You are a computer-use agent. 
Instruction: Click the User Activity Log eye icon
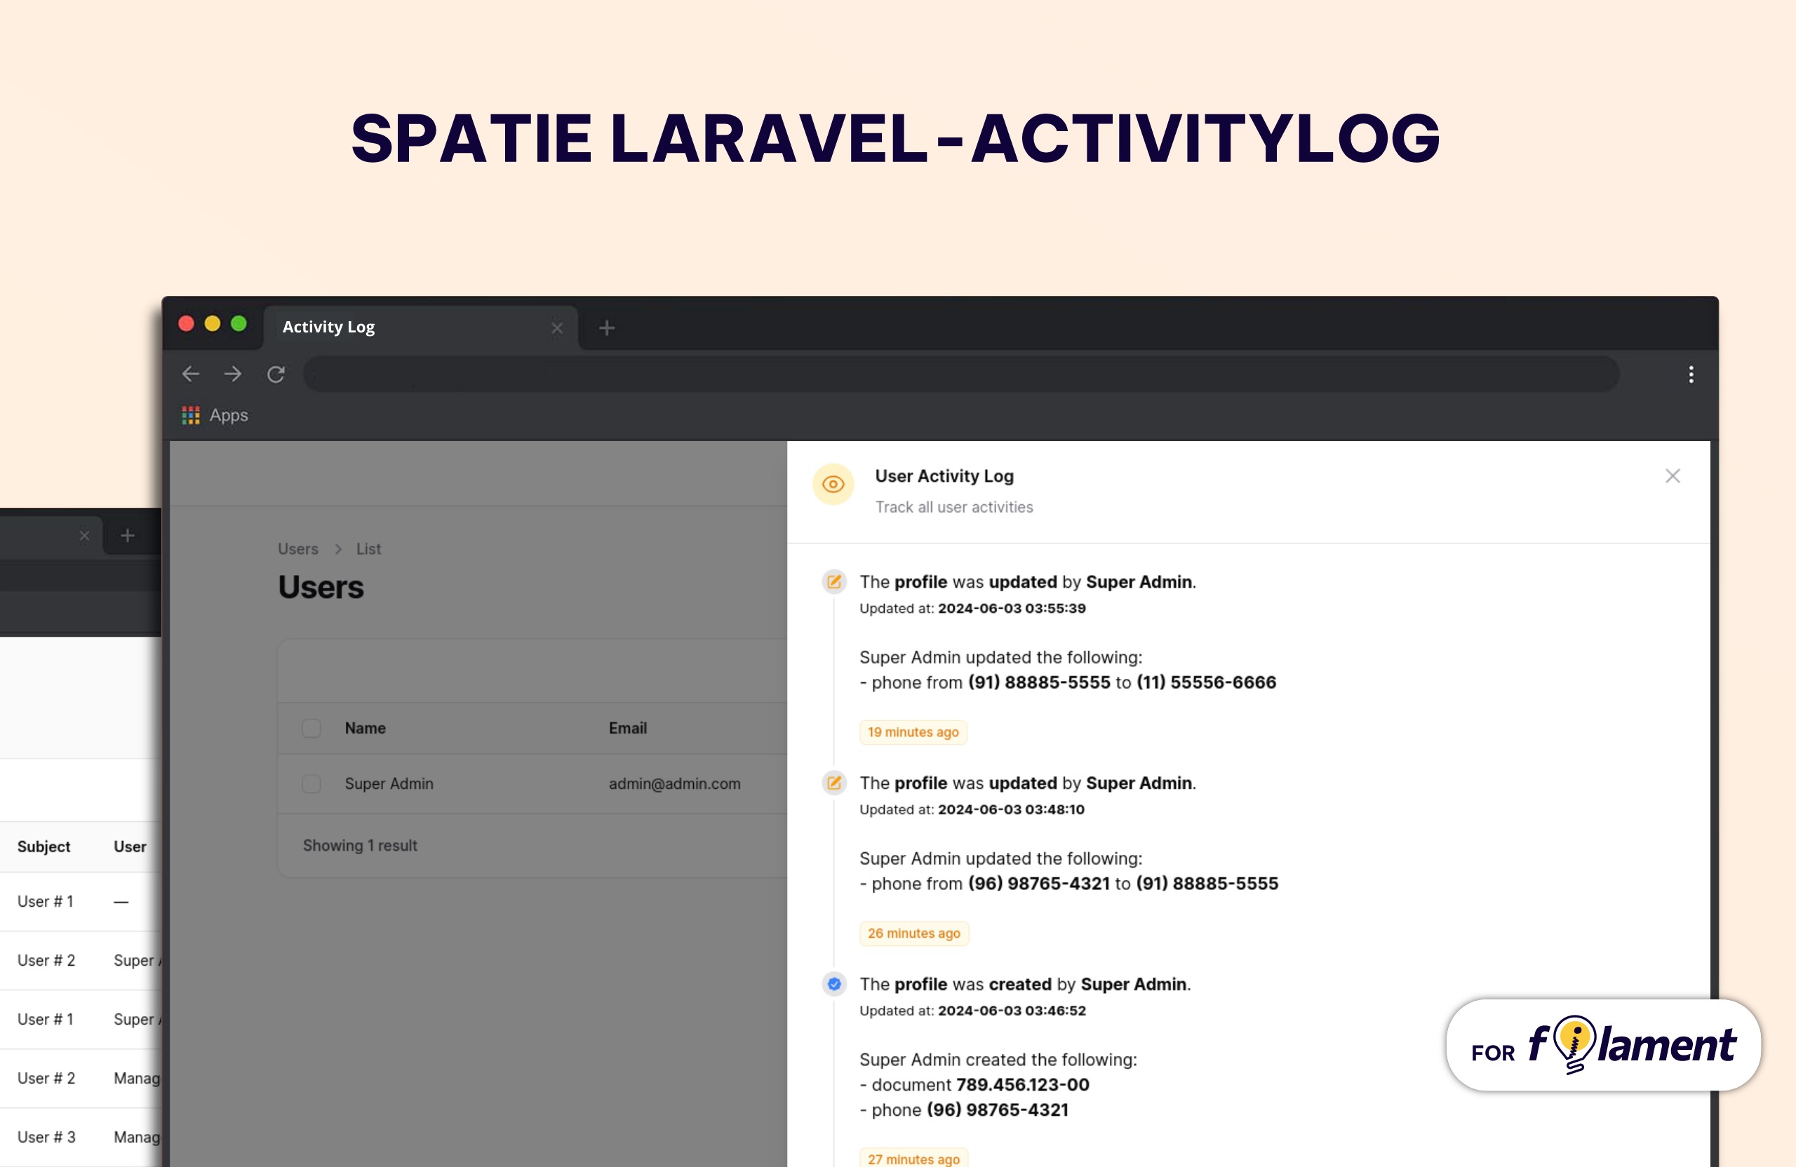[833, 484]
